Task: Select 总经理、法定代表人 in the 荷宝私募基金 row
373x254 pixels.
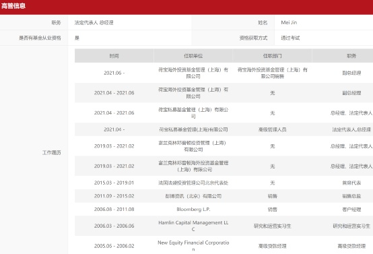Action: (x=351, y=113)
